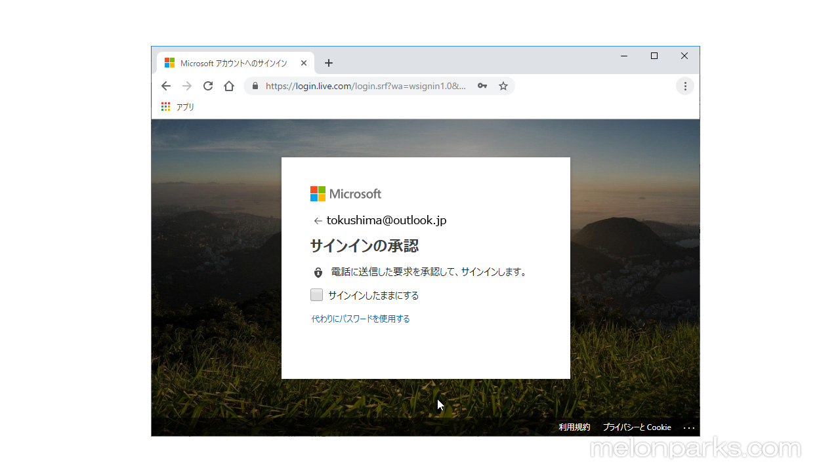Open a new tab with plus button
840x472 pixels.
pyautogui.click(x=329, y=64)
